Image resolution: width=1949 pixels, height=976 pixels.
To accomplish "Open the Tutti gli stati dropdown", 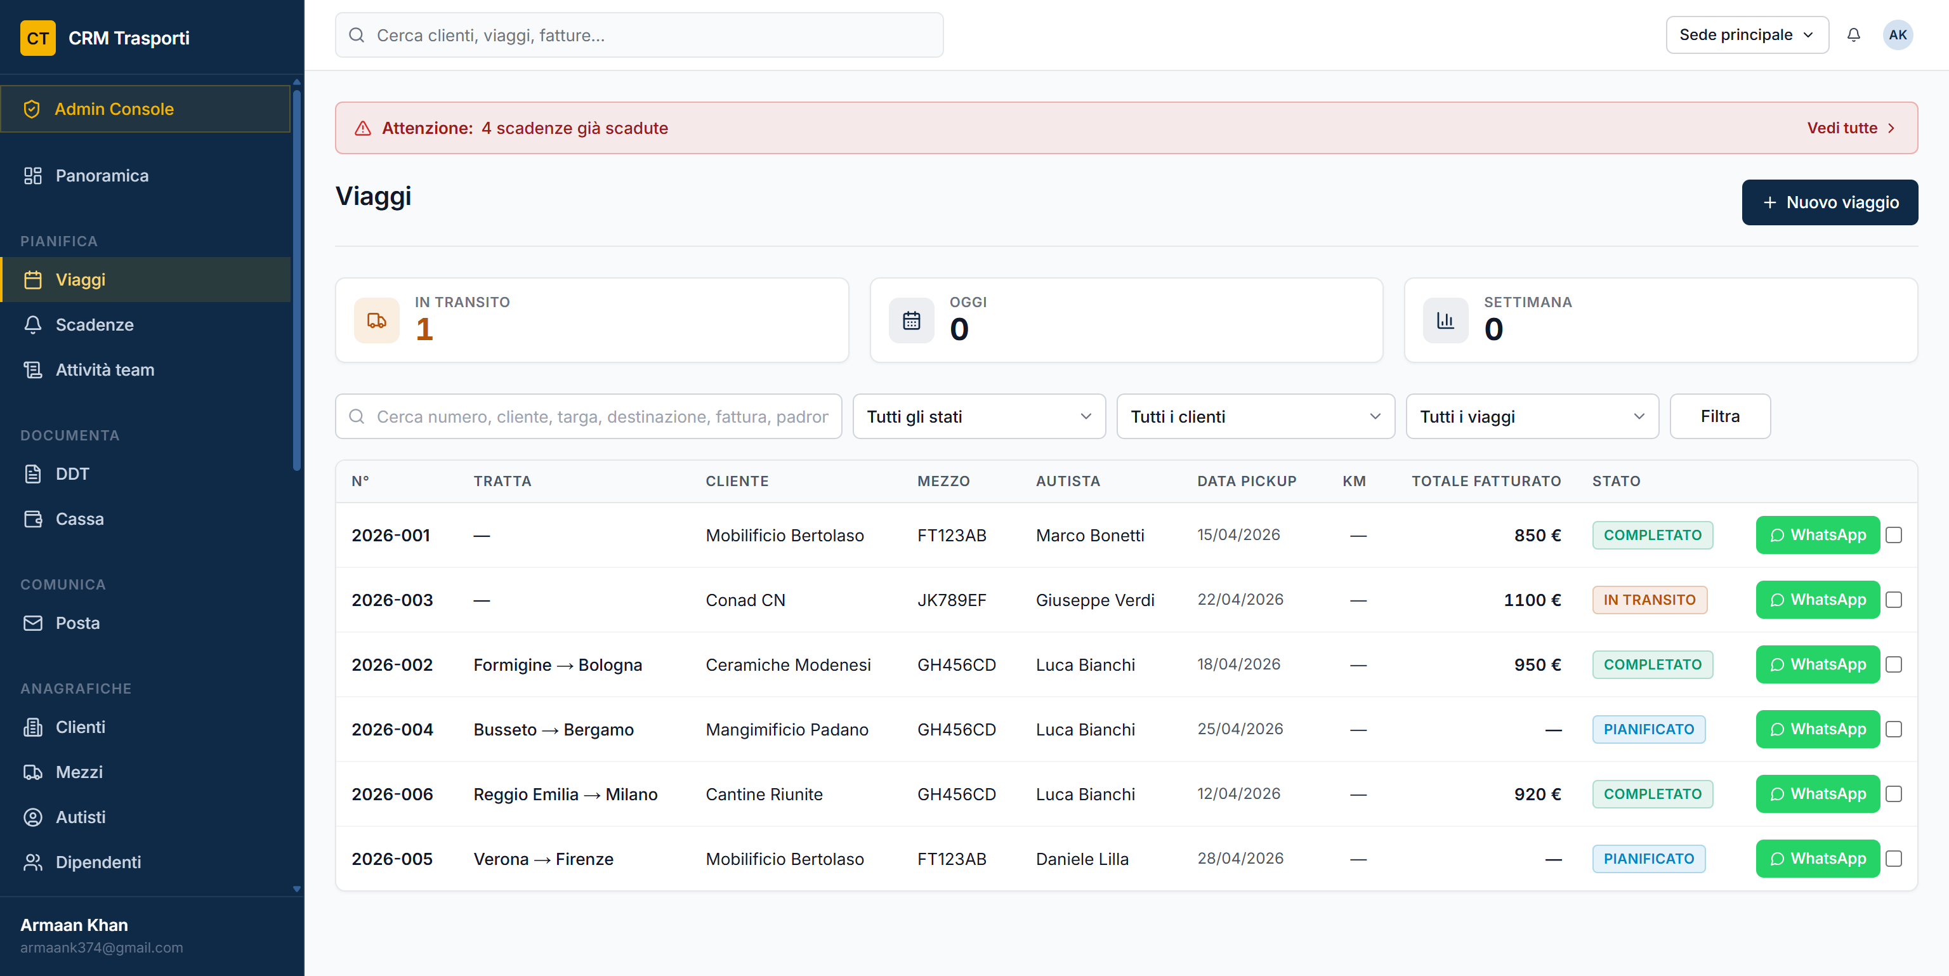I will click(978, 416).
